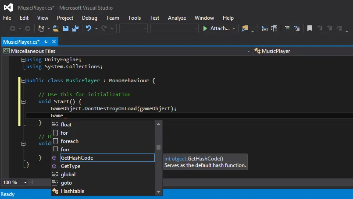Image resolution: width=353 pixels, height=199 pixels.
Task: Click the Navigate Backward arrow
Action: (x=13, y=28)
